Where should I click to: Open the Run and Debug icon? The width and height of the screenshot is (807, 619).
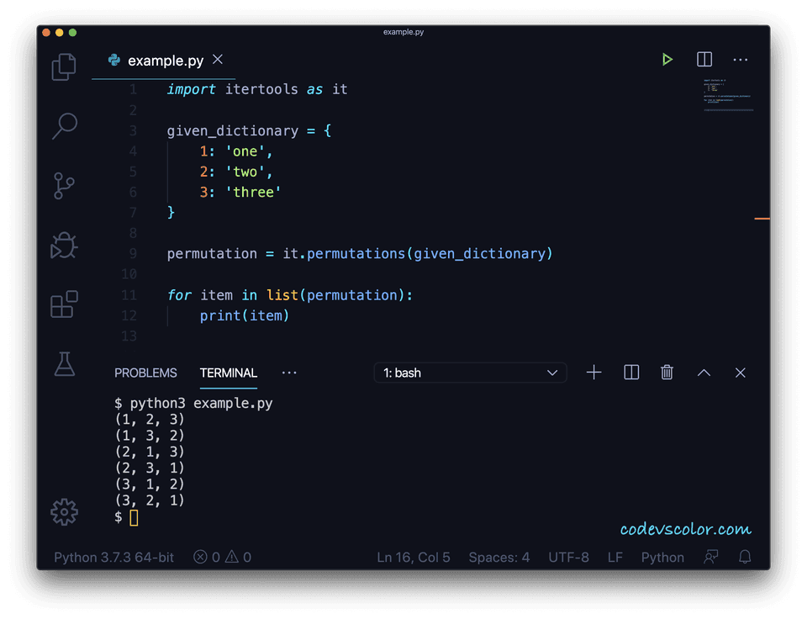64,245
